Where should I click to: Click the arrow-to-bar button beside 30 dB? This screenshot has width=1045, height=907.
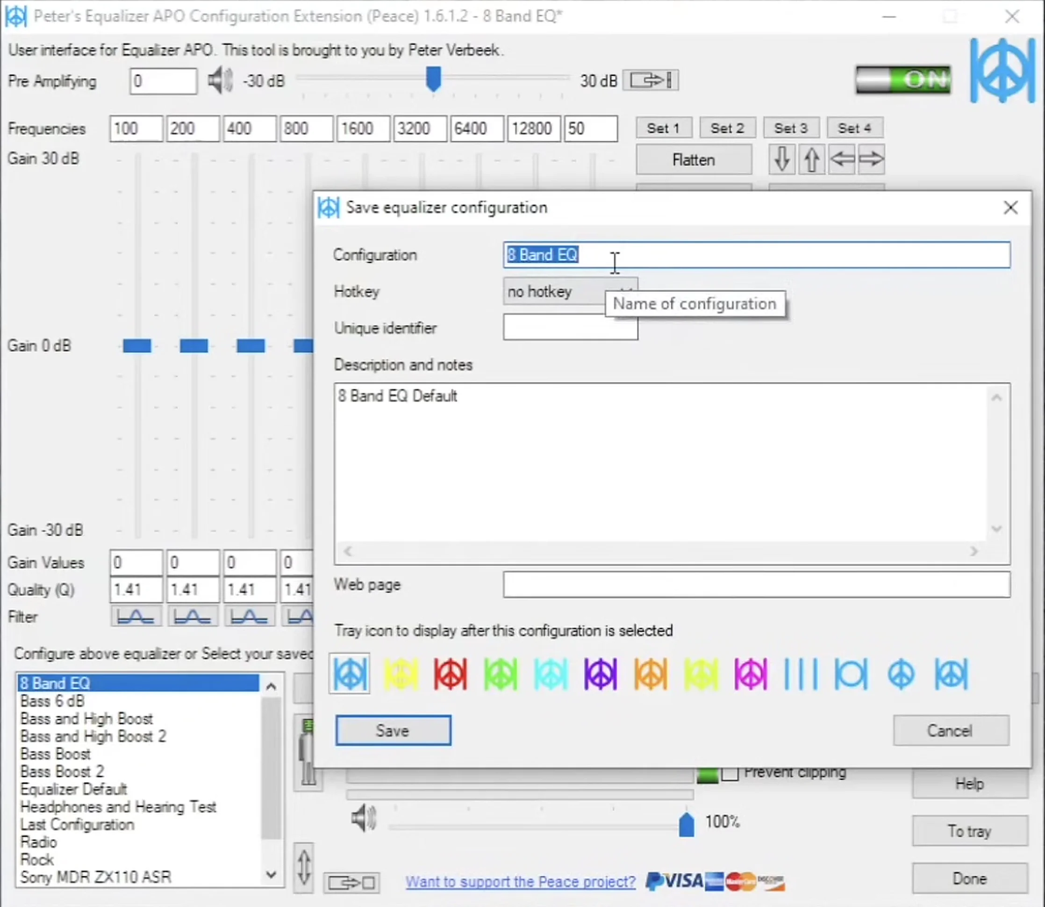651,80
